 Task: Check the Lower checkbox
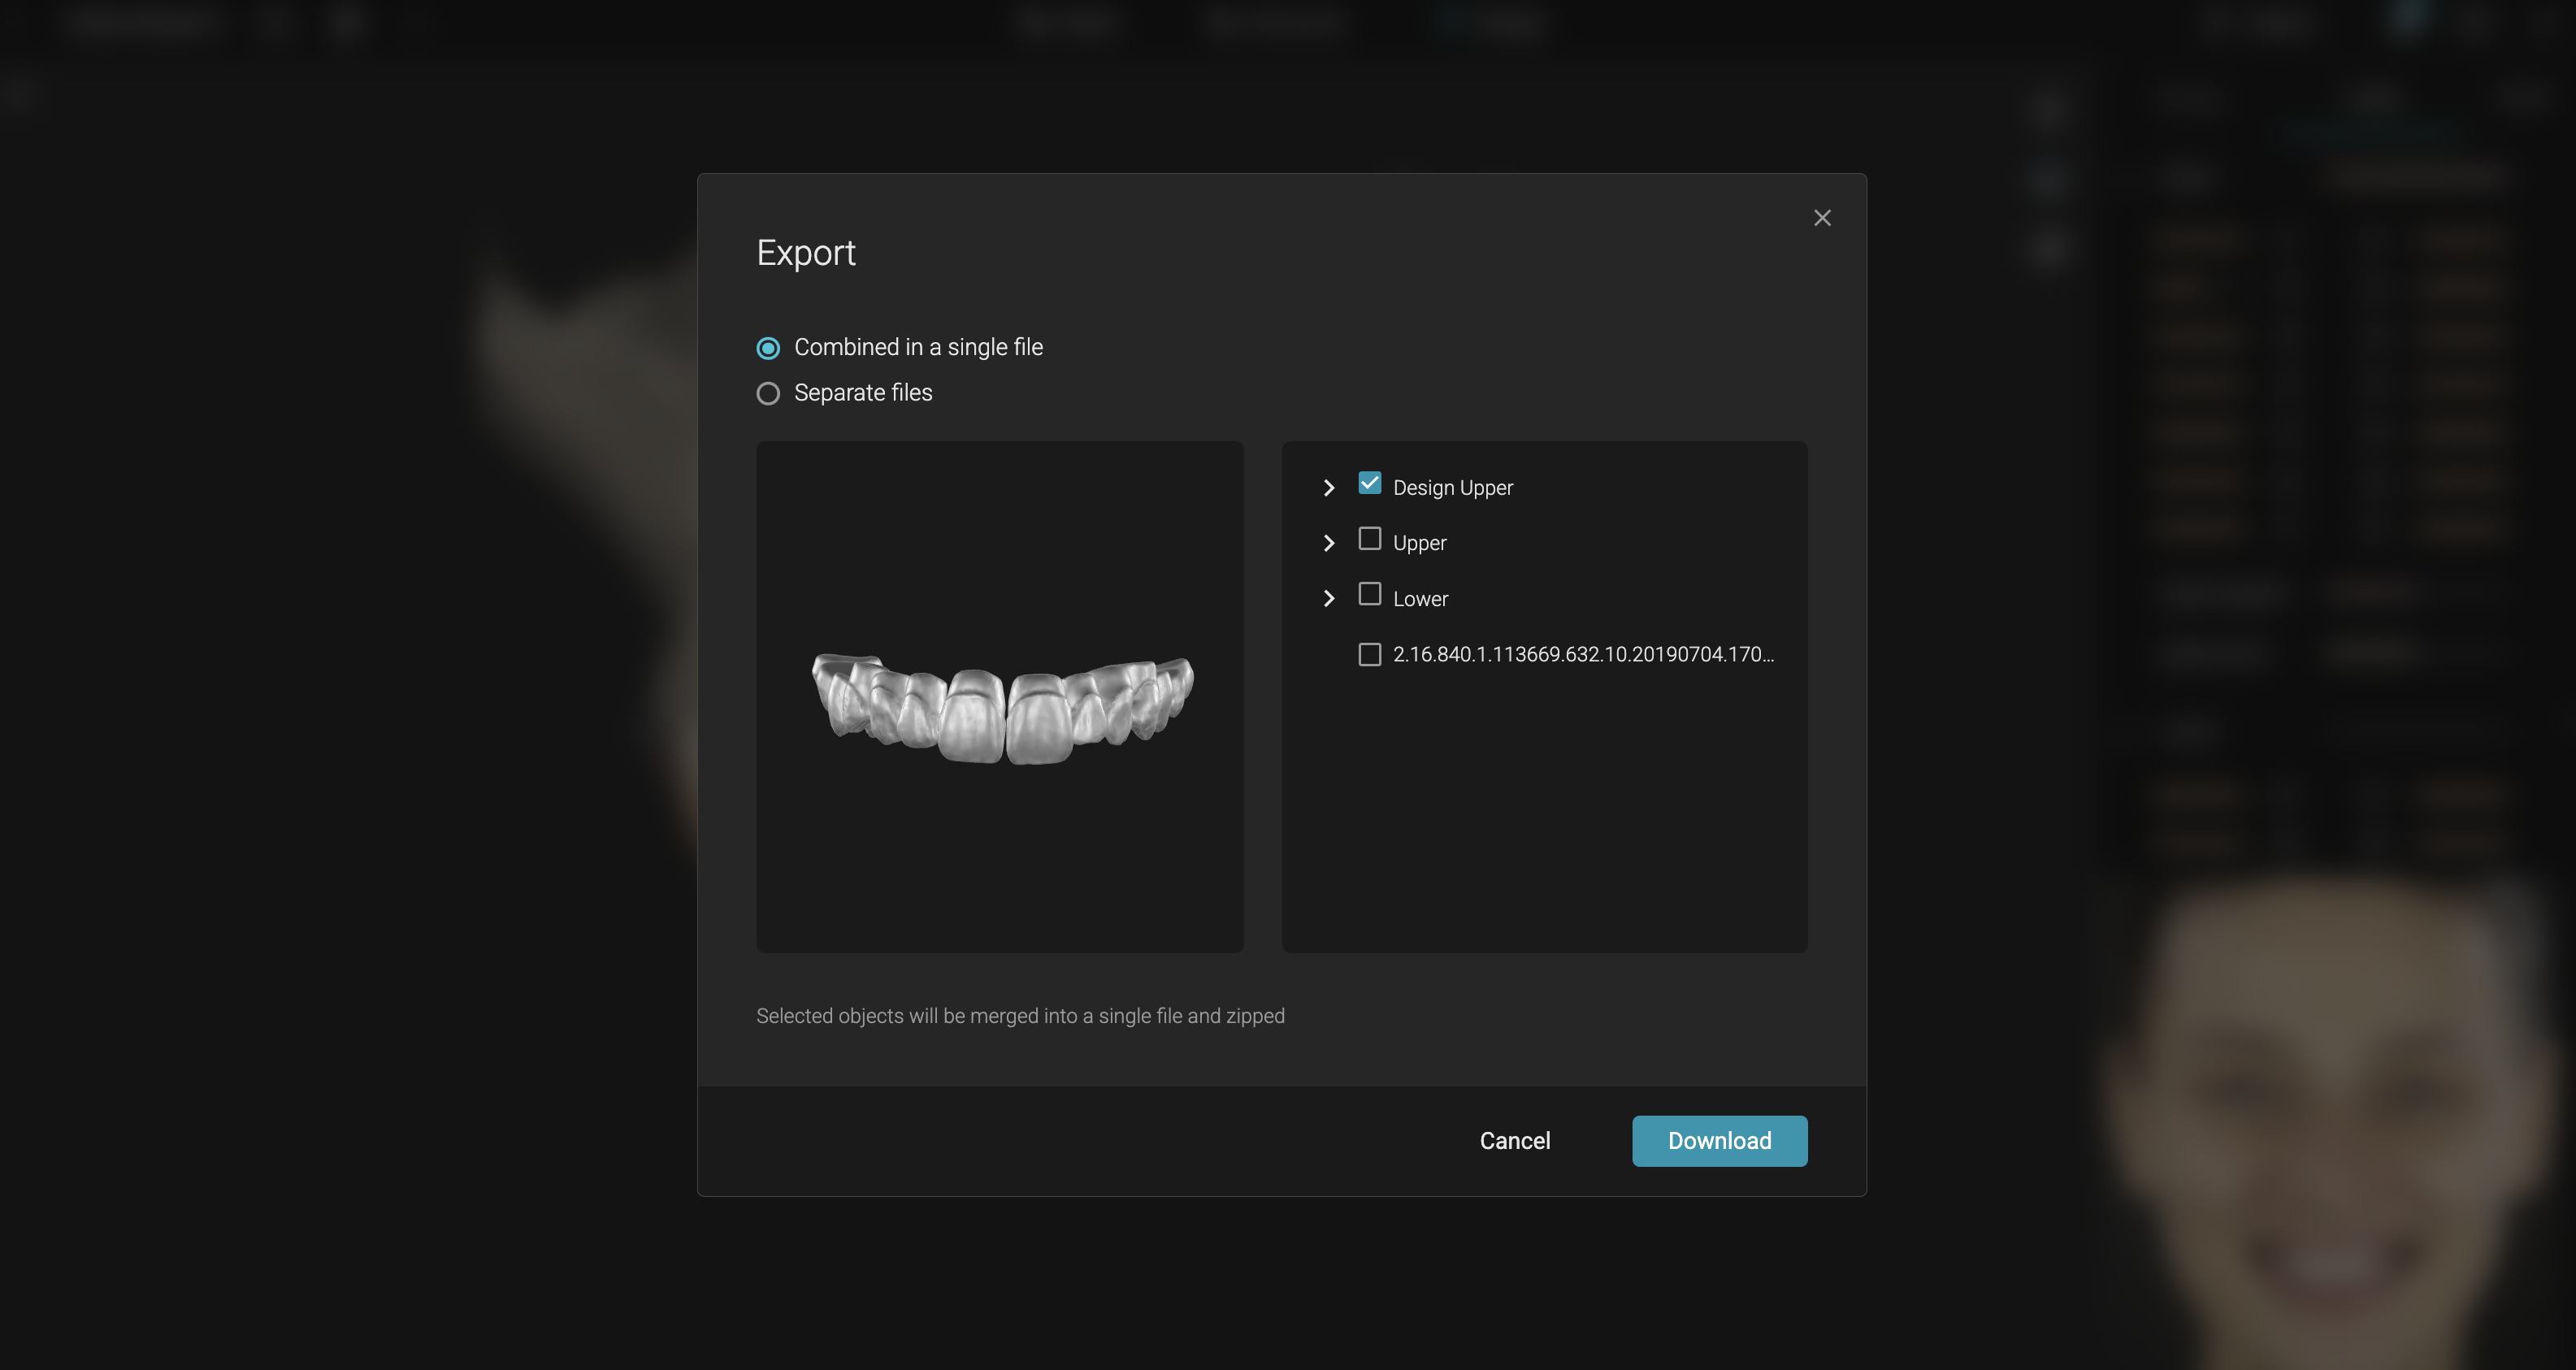click(x=1370, y=595)
